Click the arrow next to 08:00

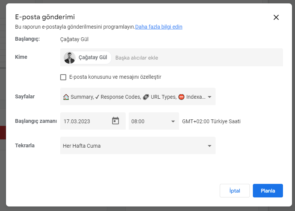(x=173, y=121)
